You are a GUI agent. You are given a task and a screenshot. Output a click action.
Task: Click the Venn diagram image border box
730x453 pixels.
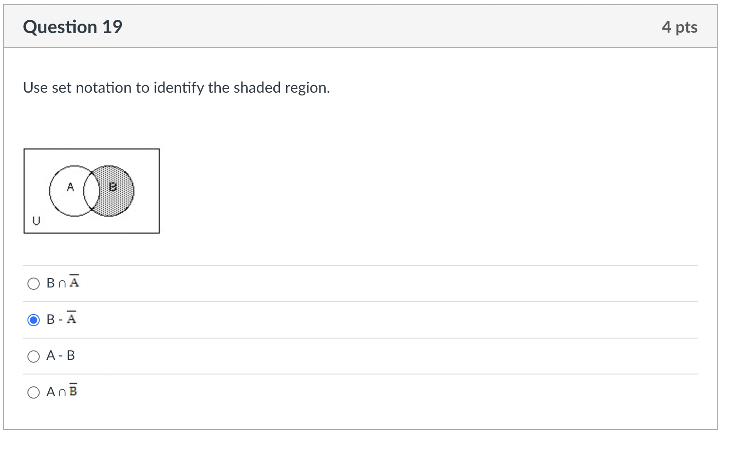click(92, 191)
